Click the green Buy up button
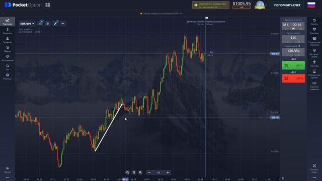Image resolution: width=322 pixels, height=181 pixels. [293, 65]
